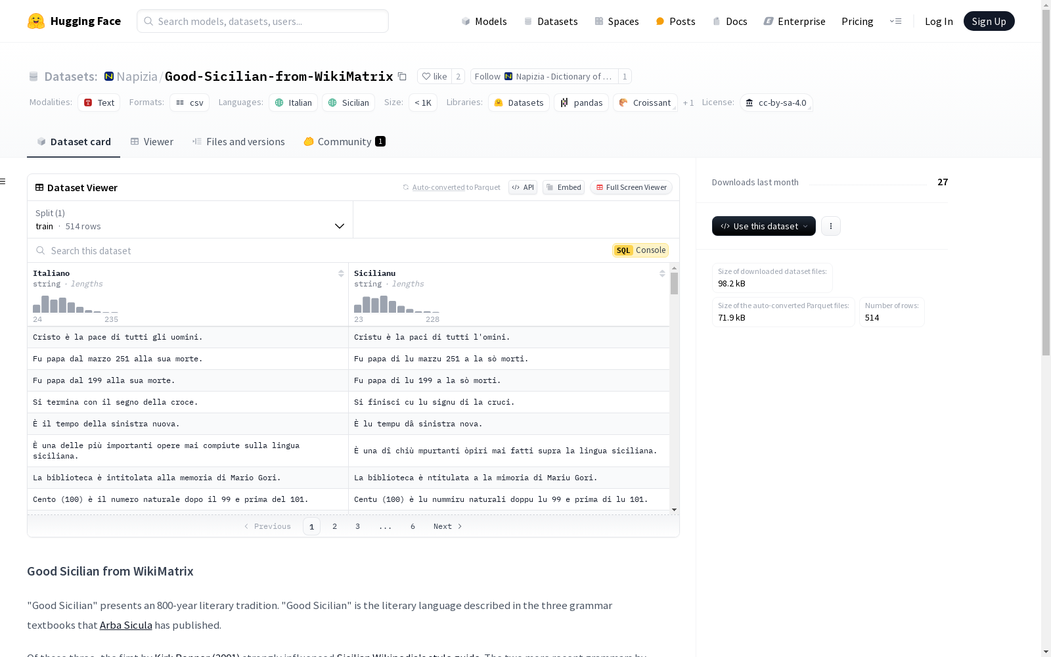Open Docs from the top navigation
1051x657 pixels.
[730, 21]
